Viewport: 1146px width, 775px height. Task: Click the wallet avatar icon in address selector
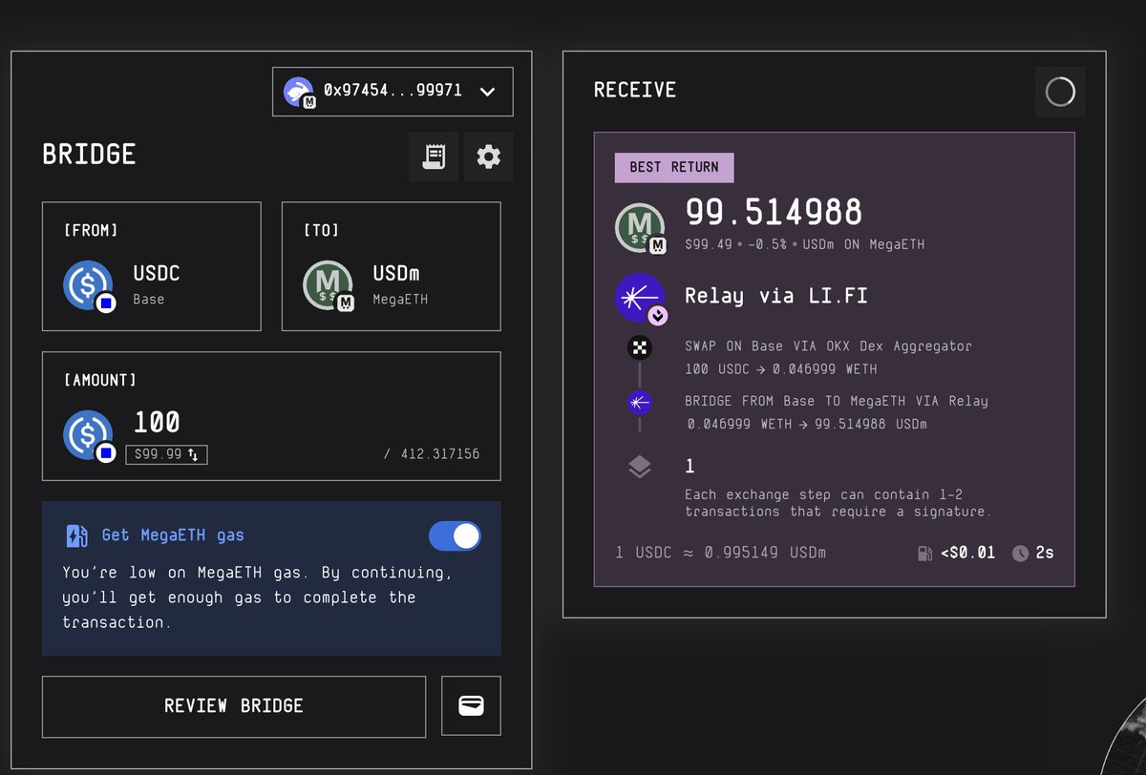click(299, 92)
